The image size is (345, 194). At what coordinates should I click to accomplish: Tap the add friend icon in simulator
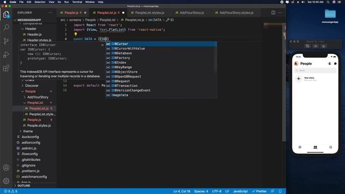(329, 64)
